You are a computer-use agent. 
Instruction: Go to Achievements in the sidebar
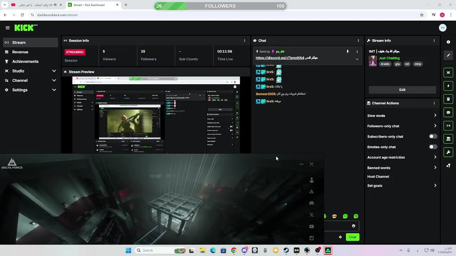click(30, 62)
